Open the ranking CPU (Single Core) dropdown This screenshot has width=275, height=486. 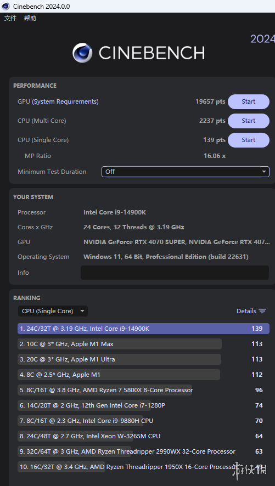[53, 311]
